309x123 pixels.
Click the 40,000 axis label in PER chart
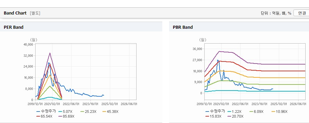pos(28,44)
